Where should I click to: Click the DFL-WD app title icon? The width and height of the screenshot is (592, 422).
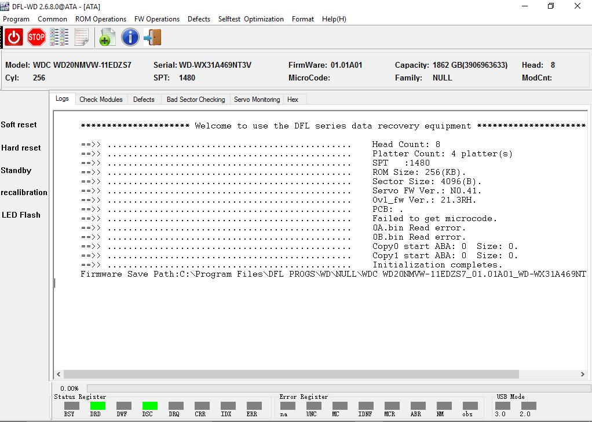[x=5, y=6]
